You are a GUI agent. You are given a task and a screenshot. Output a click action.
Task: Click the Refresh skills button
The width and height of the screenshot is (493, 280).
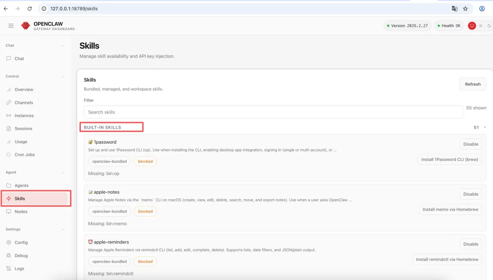[472, 84]
